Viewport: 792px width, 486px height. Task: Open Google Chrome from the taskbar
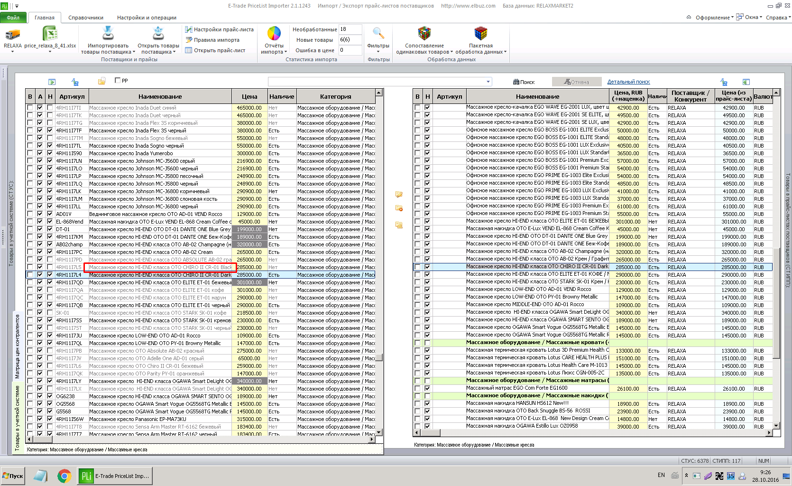coord(64,476)
